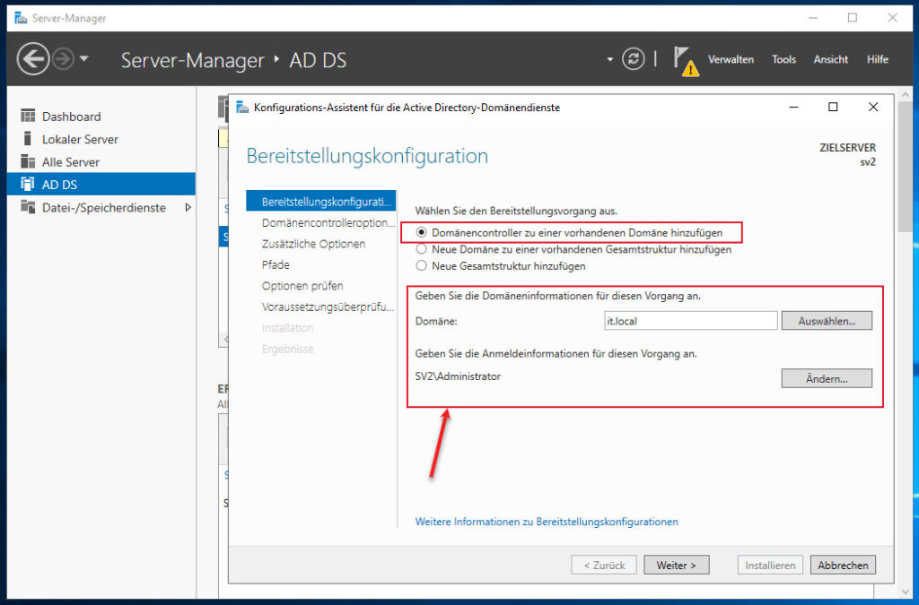919x605 pixels.
Task: Click the forward navigation arrow in Server-Manager
Action: (64, 59)
